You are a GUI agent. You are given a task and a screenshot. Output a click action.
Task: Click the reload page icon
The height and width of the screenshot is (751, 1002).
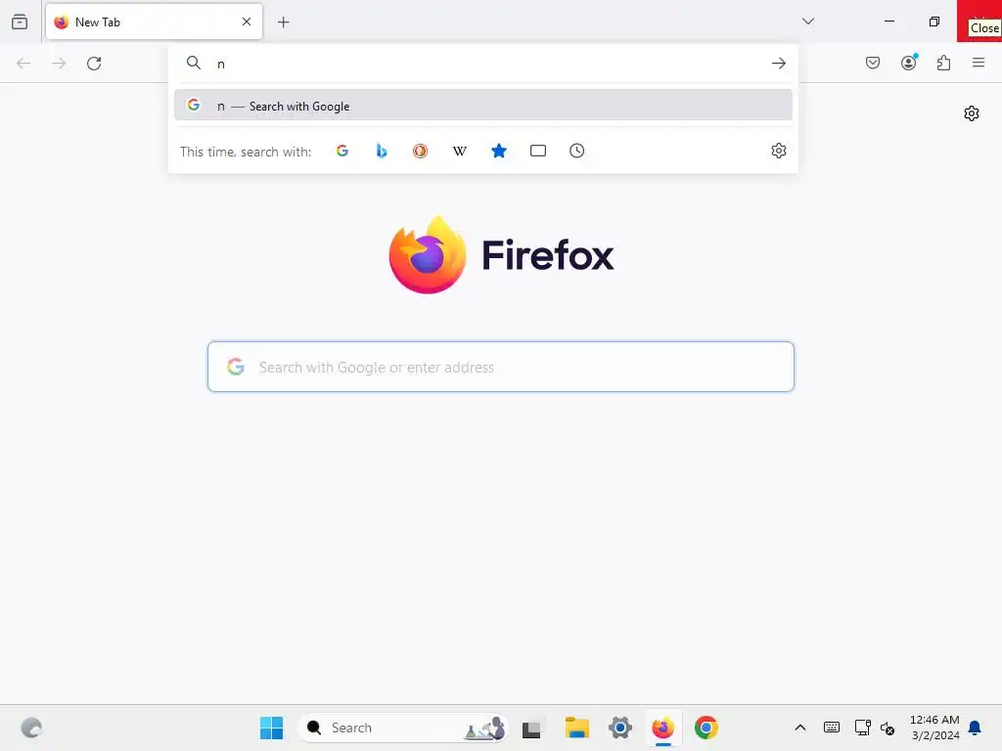tap(94, 64)
